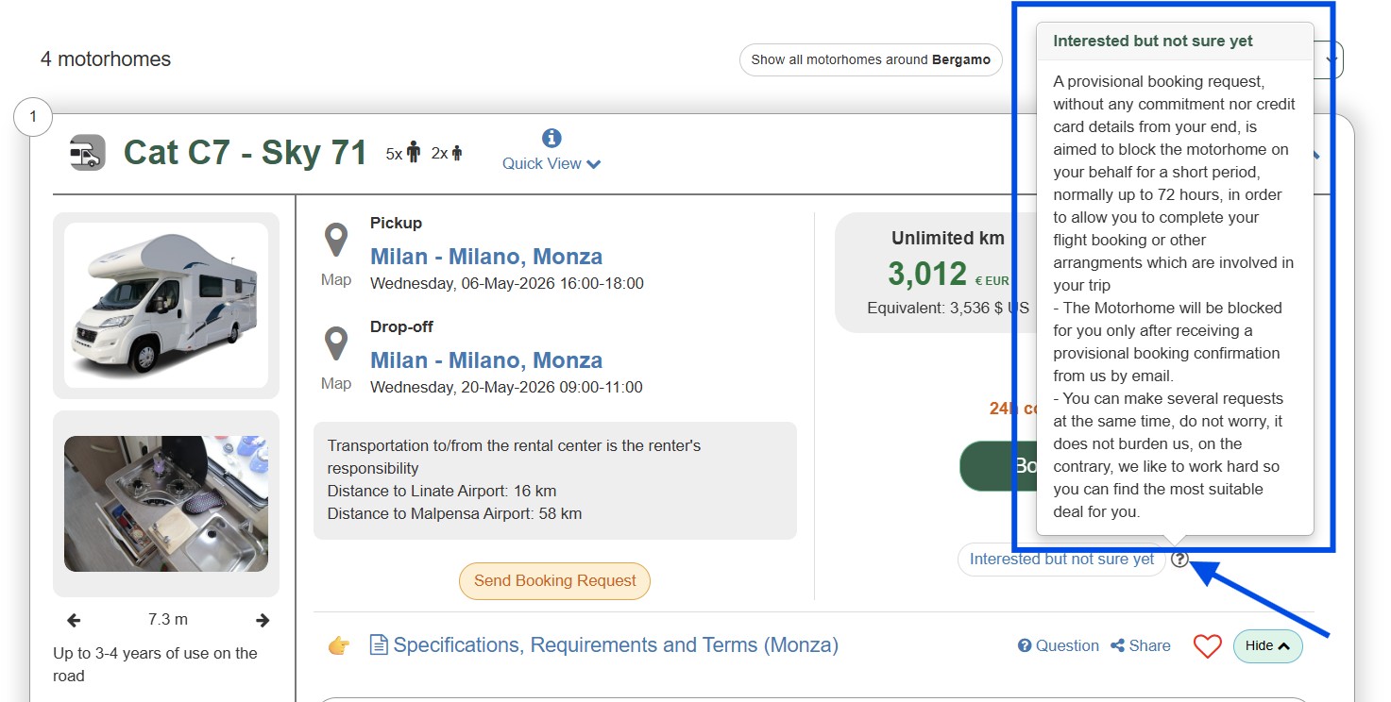Open the Pickup location map pin
Image resolution: width=1391 pixels, height=702 pixels.
(336, 242)
